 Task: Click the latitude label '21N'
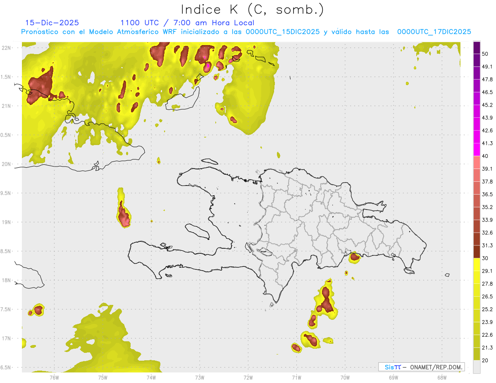[6, 106]
